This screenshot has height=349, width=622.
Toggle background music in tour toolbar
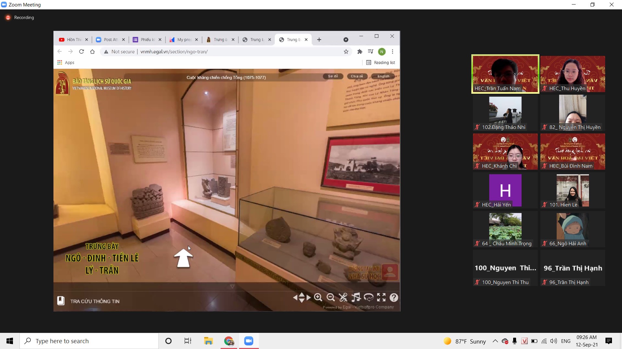pos(356,297)
